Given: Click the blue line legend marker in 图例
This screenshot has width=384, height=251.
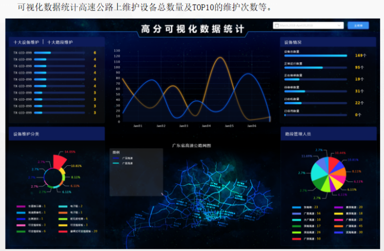Looking at the screenshot, I should point(116,158).
